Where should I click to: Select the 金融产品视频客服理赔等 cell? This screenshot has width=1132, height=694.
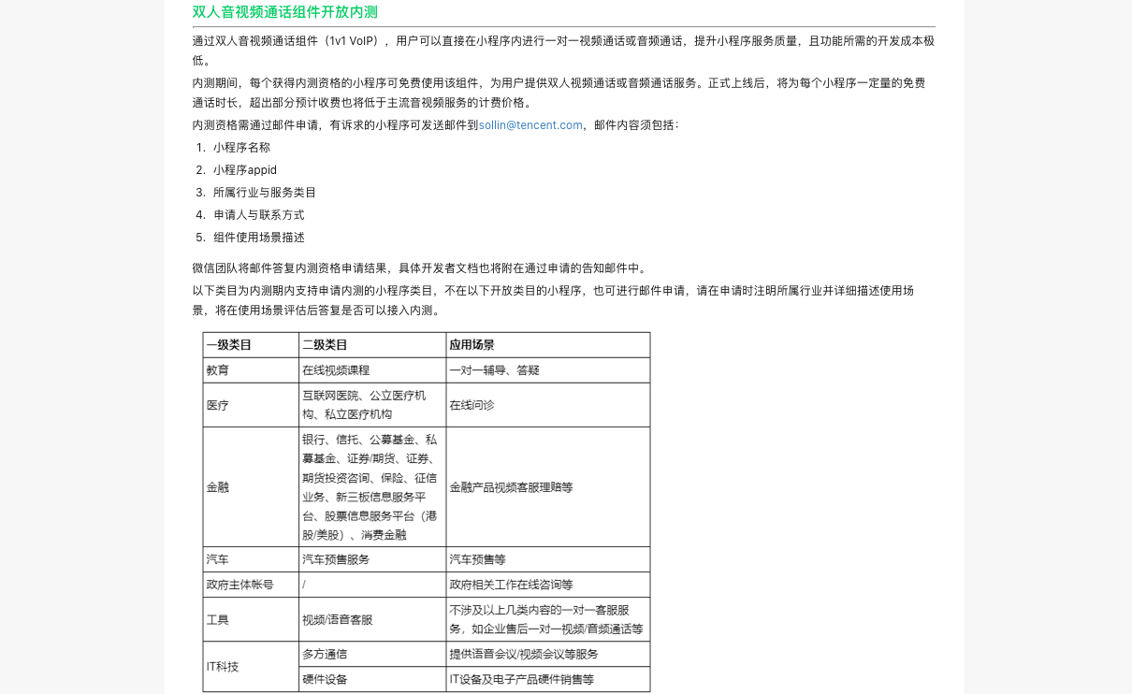pyautogui.click(x=548, y=487)
